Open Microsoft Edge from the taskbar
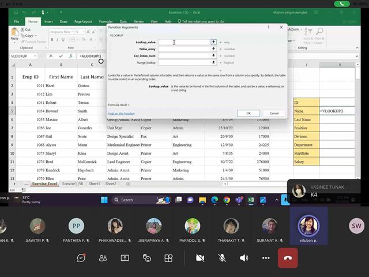This screenshot has height=277, width=369. [x=214, y=200]
